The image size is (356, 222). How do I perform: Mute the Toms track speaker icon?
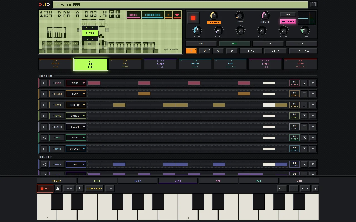click(44, 116)
